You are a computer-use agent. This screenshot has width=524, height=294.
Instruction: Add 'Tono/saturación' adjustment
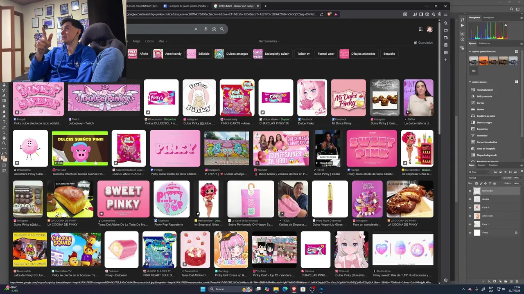point(485,90)
